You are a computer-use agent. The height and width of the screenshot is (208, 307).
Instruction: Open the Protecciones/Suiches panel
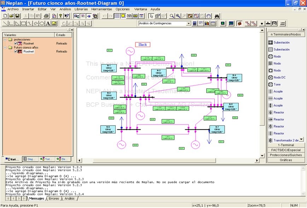tap(285, 155)
